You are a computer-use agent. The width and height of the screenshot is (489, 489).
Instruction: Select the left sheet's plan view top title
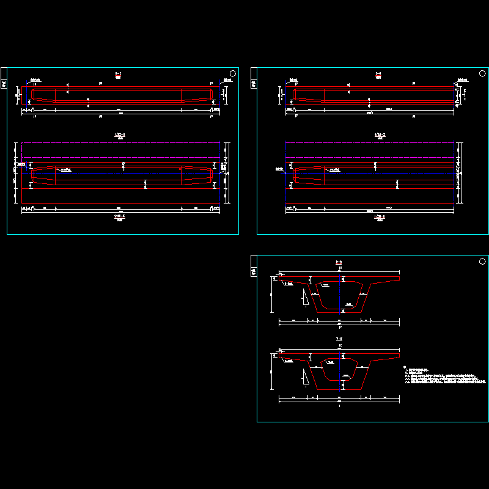coord(120,136)
